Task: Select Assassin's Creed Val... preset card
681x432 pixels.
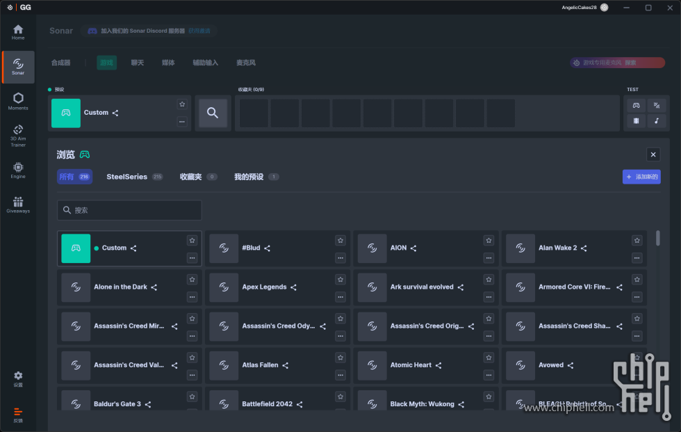Action: (129, 365)
